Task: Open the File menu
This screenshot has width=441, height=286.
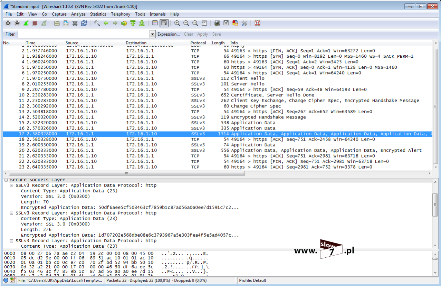Action: 9,14
